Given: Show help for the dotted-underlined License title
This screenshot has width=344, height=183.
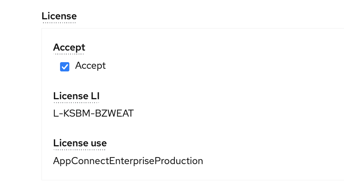Looking at the screenshot, I should [59, 16].
